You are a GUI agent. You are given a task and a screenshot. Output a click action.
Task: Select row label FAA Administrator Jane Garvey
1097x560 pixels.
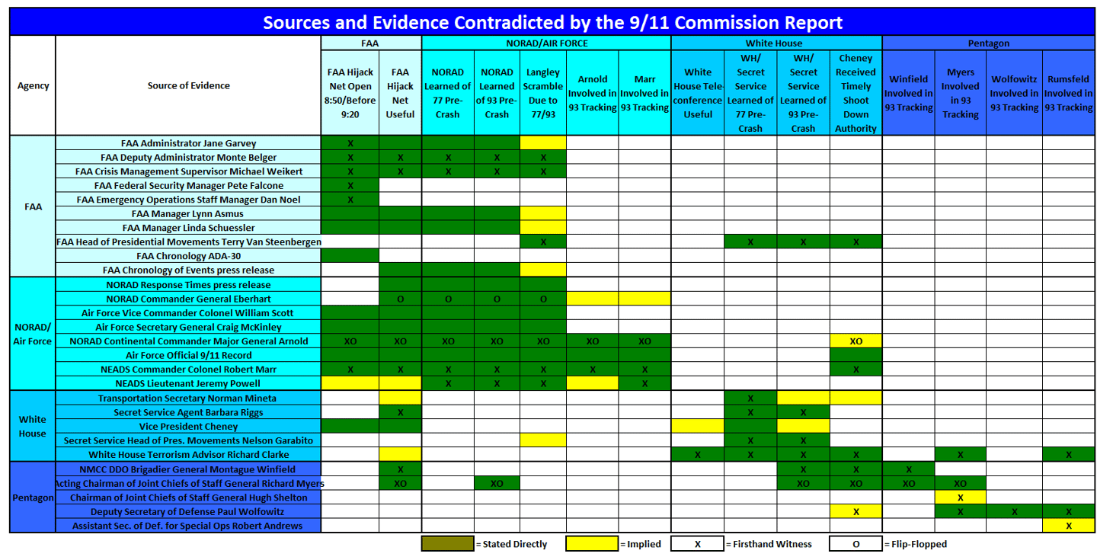coord(188,143)
